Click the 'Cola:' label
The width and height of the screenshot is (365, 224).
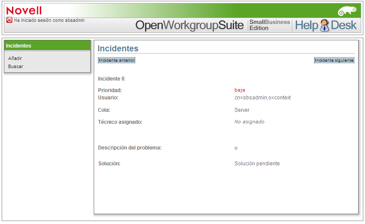point(104,110)
